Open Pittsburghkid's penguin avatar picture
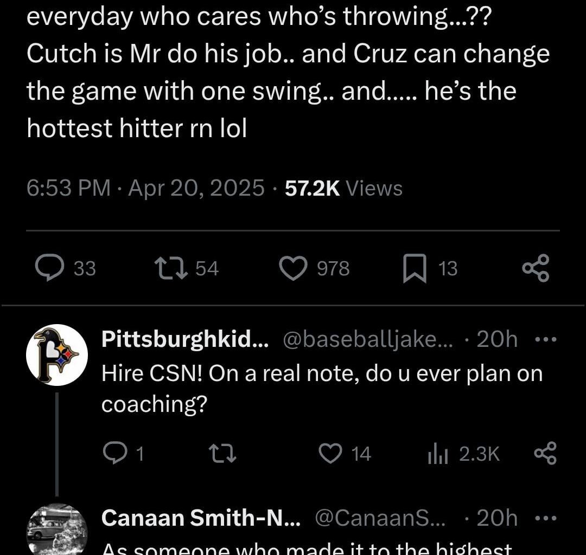Viewport: 586px width, 555px height. 57,355
